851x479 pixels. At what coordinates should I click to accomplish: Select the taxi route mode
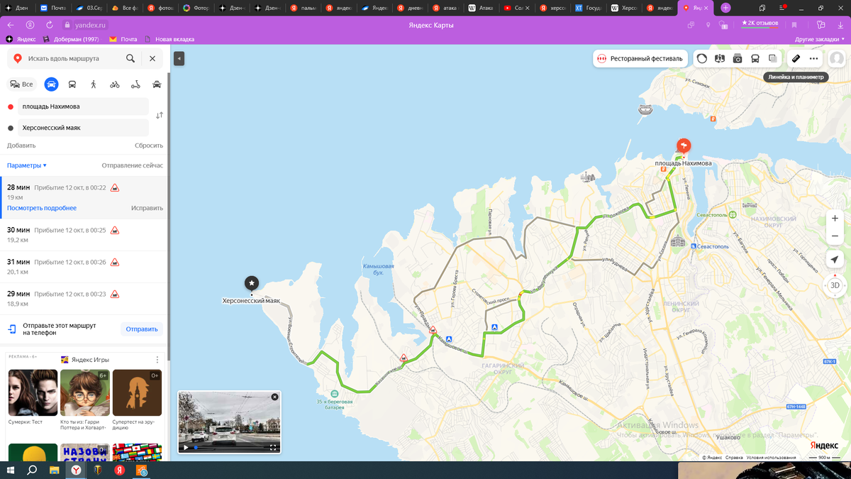click(x=155, y=84)
